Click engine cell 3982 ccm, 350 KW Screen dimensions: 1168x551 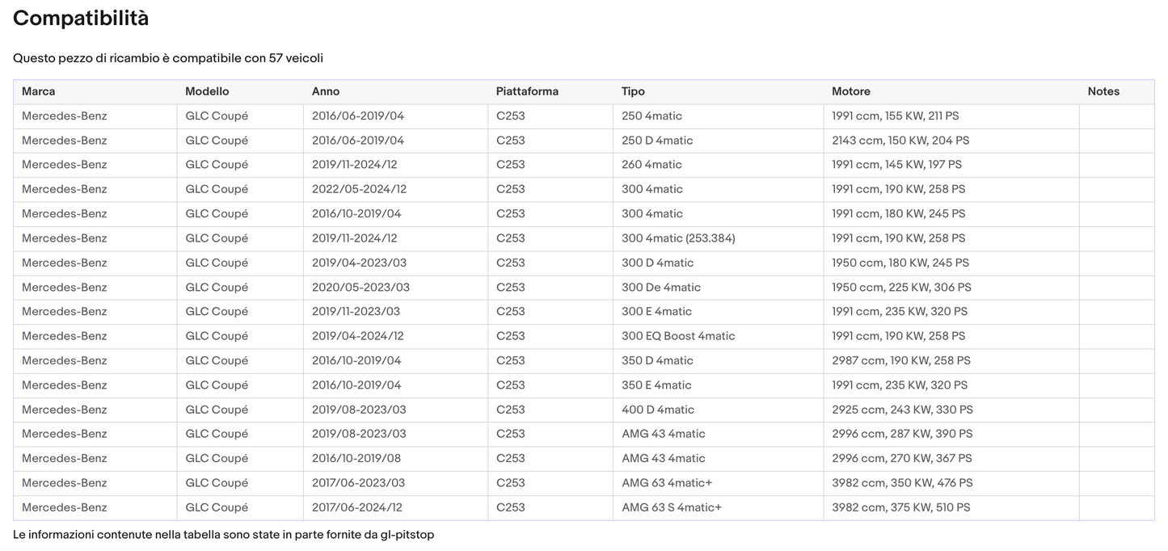902,483
